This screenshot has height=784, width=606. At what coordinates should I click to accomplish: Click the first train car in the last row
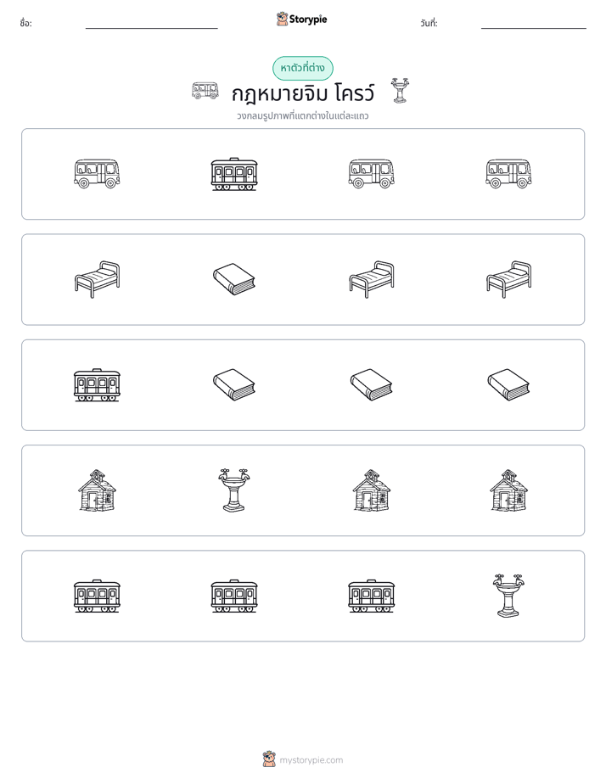[97, 596]
